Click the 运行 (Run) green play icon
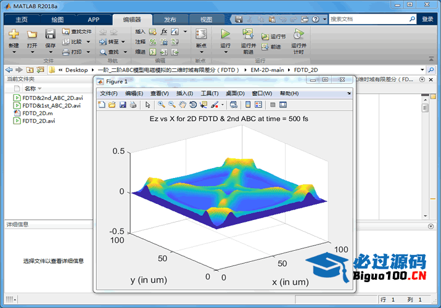The image size is (441, 308). coord(225,34)
